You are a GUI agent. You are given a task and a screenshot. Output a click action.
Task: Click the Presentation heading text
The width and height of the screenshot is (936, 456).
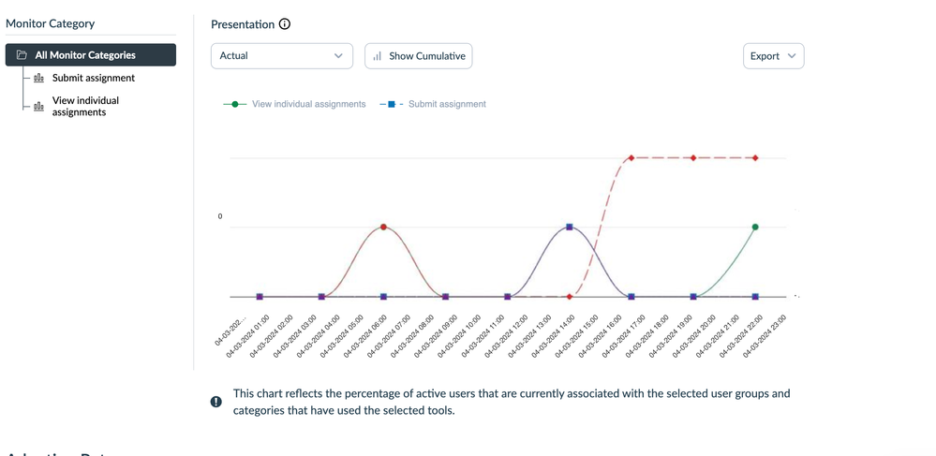click(243, 24)
